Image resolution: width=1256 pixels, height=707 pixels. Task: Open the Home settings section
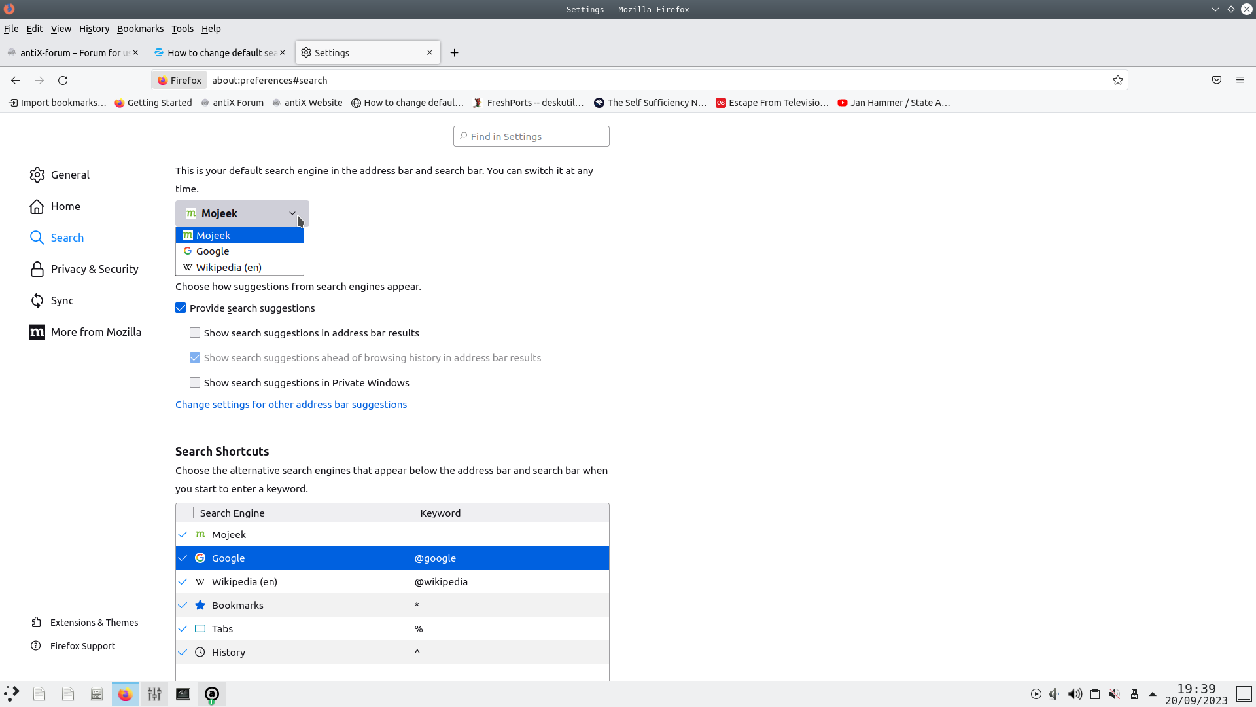tap(55, 206)
